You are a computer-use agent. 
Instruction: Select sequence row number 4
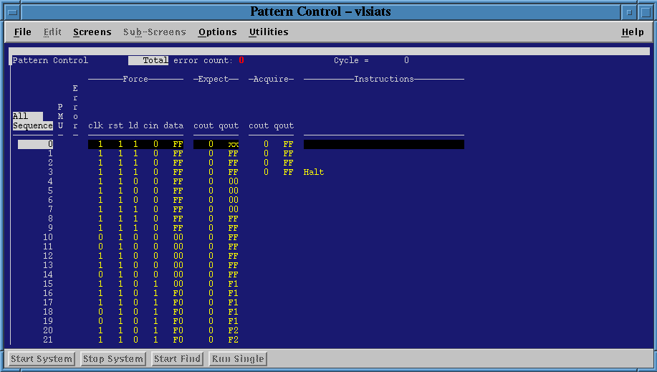(x=50, y=181)
